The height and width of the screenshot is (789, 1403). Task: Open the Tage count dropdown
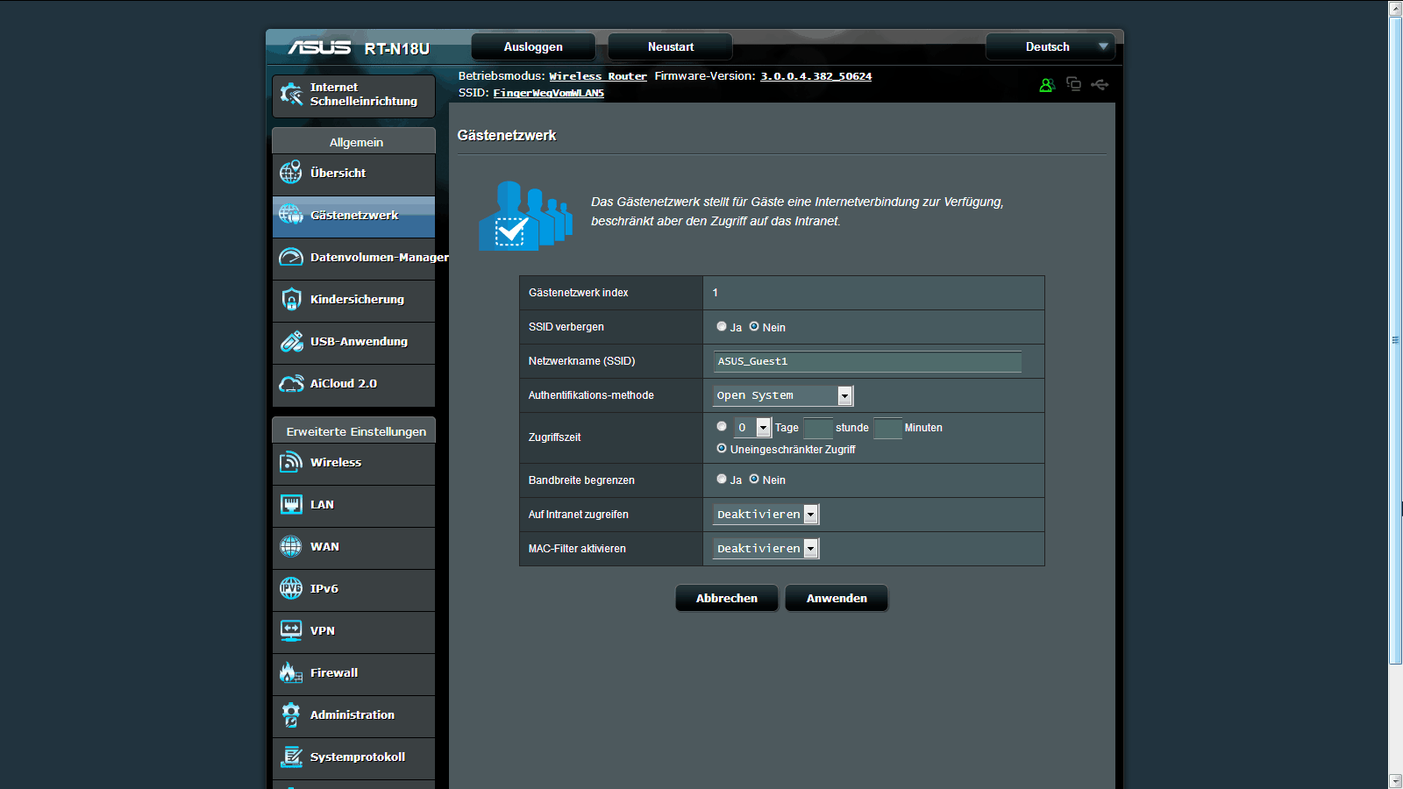click(x=752, y=428)
